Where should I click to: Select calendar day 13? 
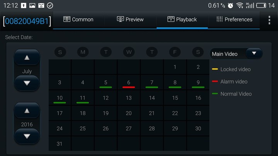point(129,98)
